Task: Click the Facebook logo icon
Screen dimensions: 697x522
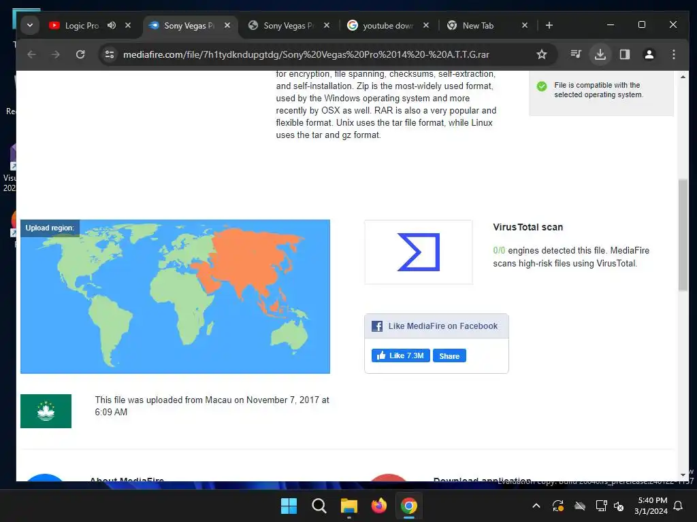Action: pyautogui.click(x=377, y=326)
